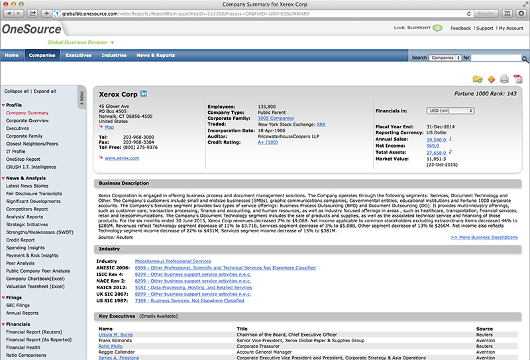Viewport: 530px width, 360px height.
Task: Open Latest News Stories in sidebar
Action: point(27,186)
